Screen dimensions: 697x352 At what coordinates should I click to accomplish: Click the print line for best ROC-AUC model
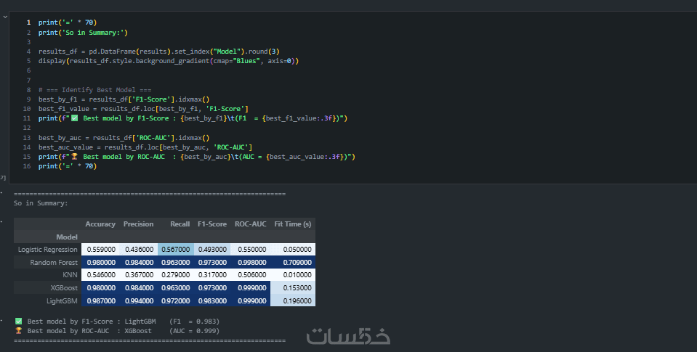[x=196, y=157]
